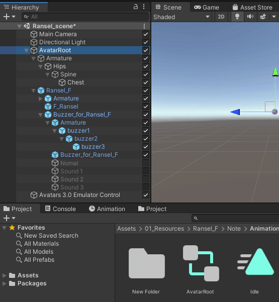Collapse the Ransel_scene root foldout
Image resolution: width=279 pixels, height=302 pixels.
pos(19,26)
